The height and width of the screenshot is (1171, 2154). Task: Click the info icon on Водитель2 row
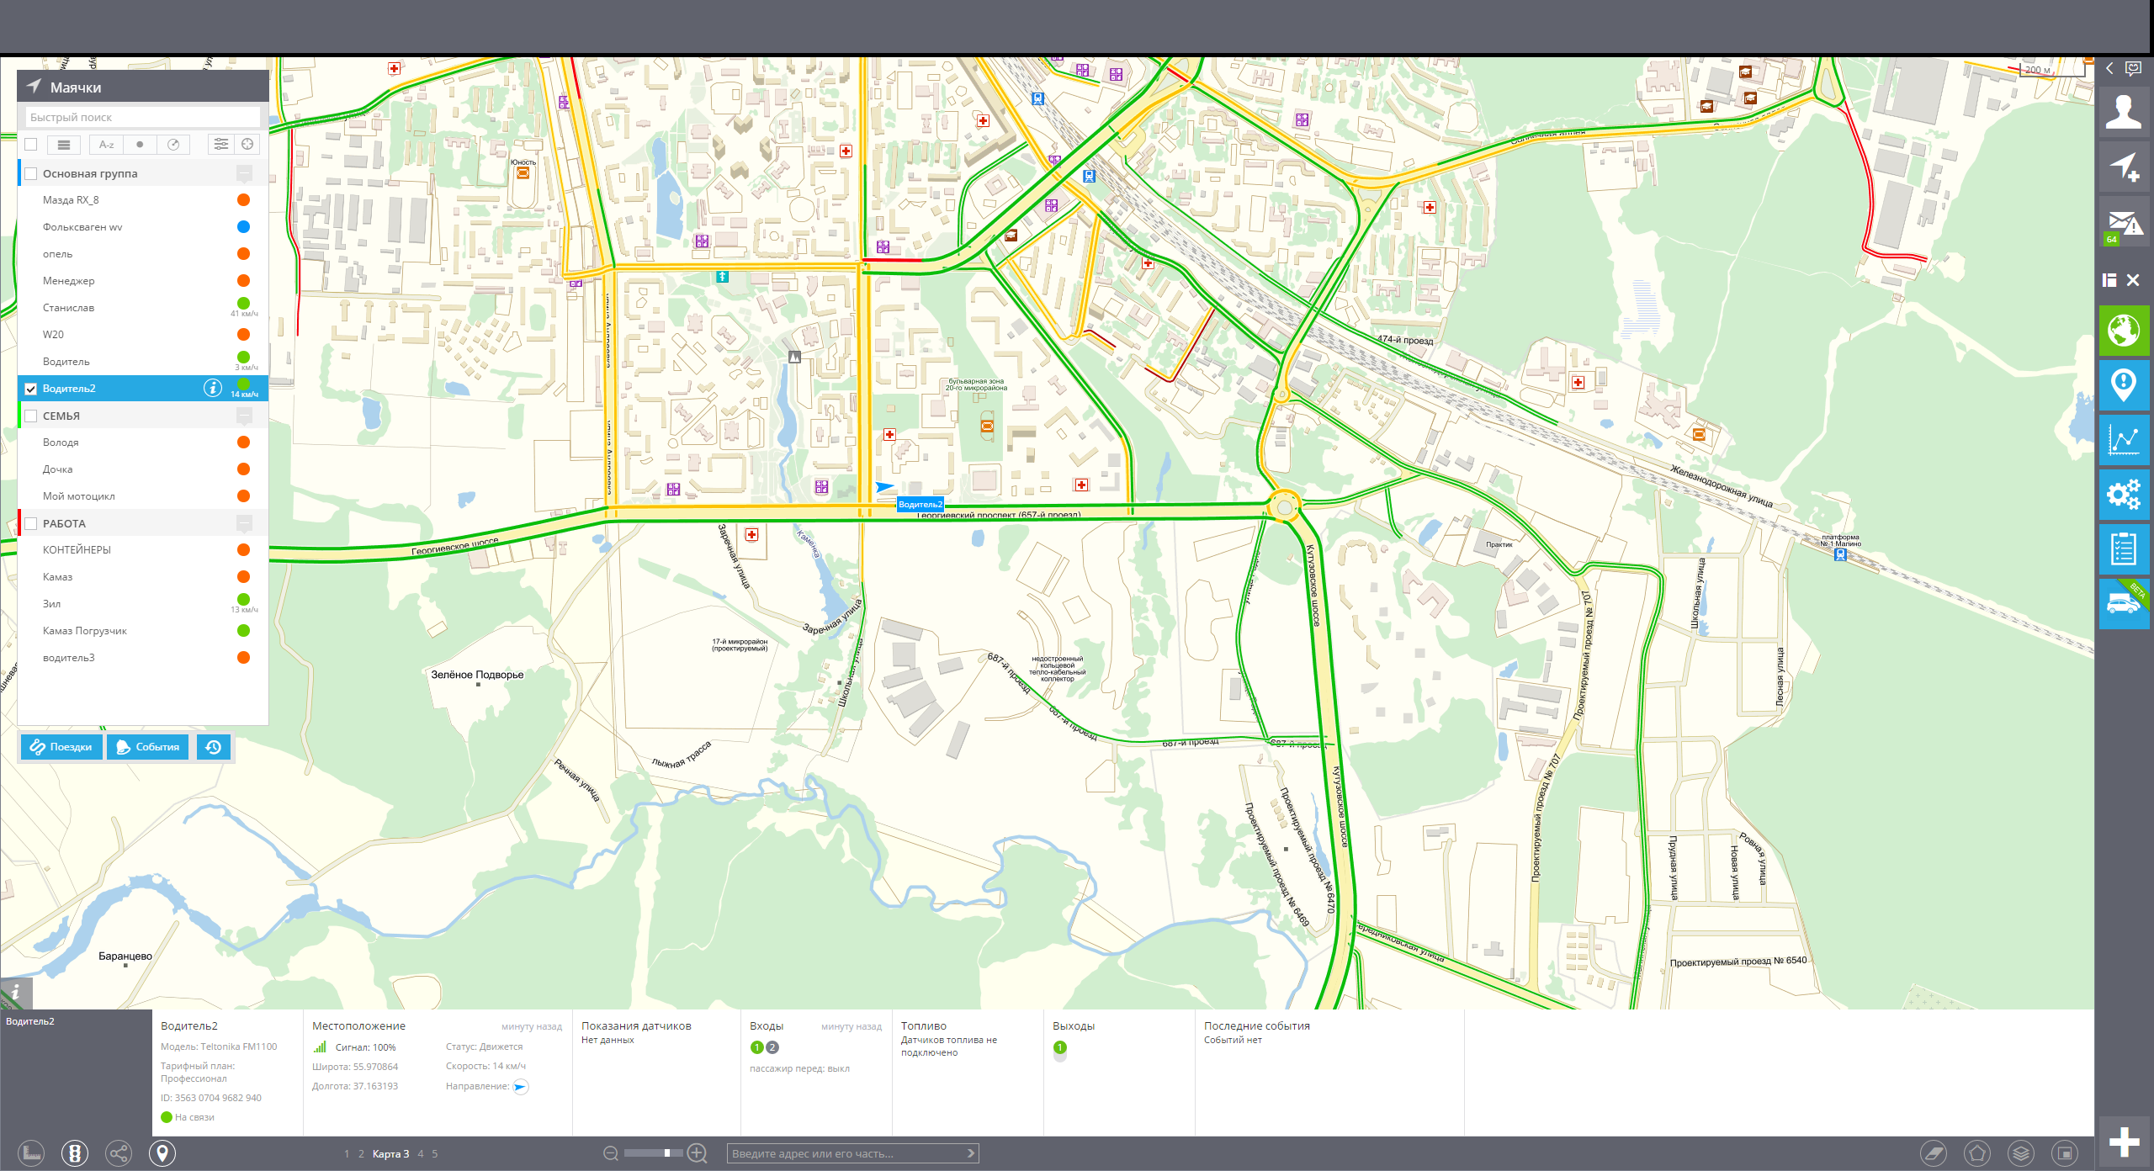click(212, 388)
